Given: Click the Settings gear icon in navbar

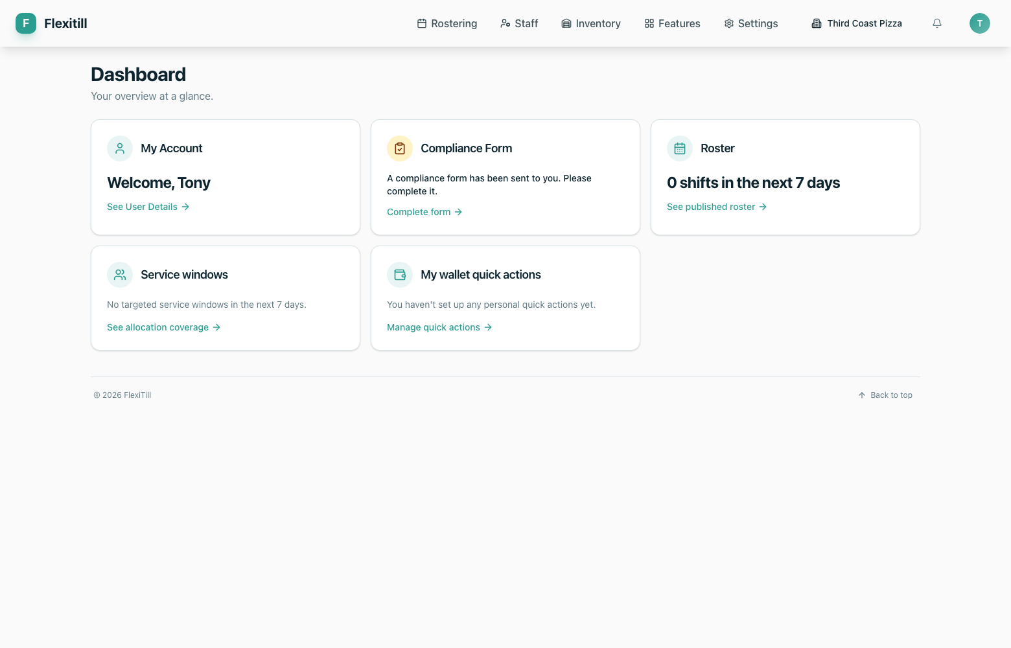Looking at the screenshot, I should tap(729, 23).
